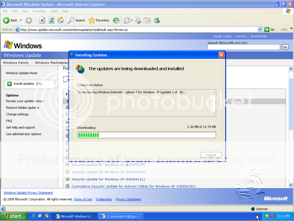Click the Edit page toolbar icon
The width and height of the screenshot is (294, 221).
(147, 20)
